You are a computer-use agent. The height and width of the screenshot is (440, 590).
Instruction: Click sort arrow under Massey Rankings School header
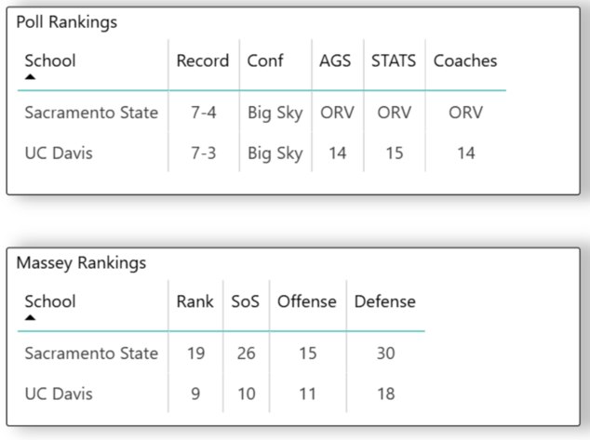(31, 317)
